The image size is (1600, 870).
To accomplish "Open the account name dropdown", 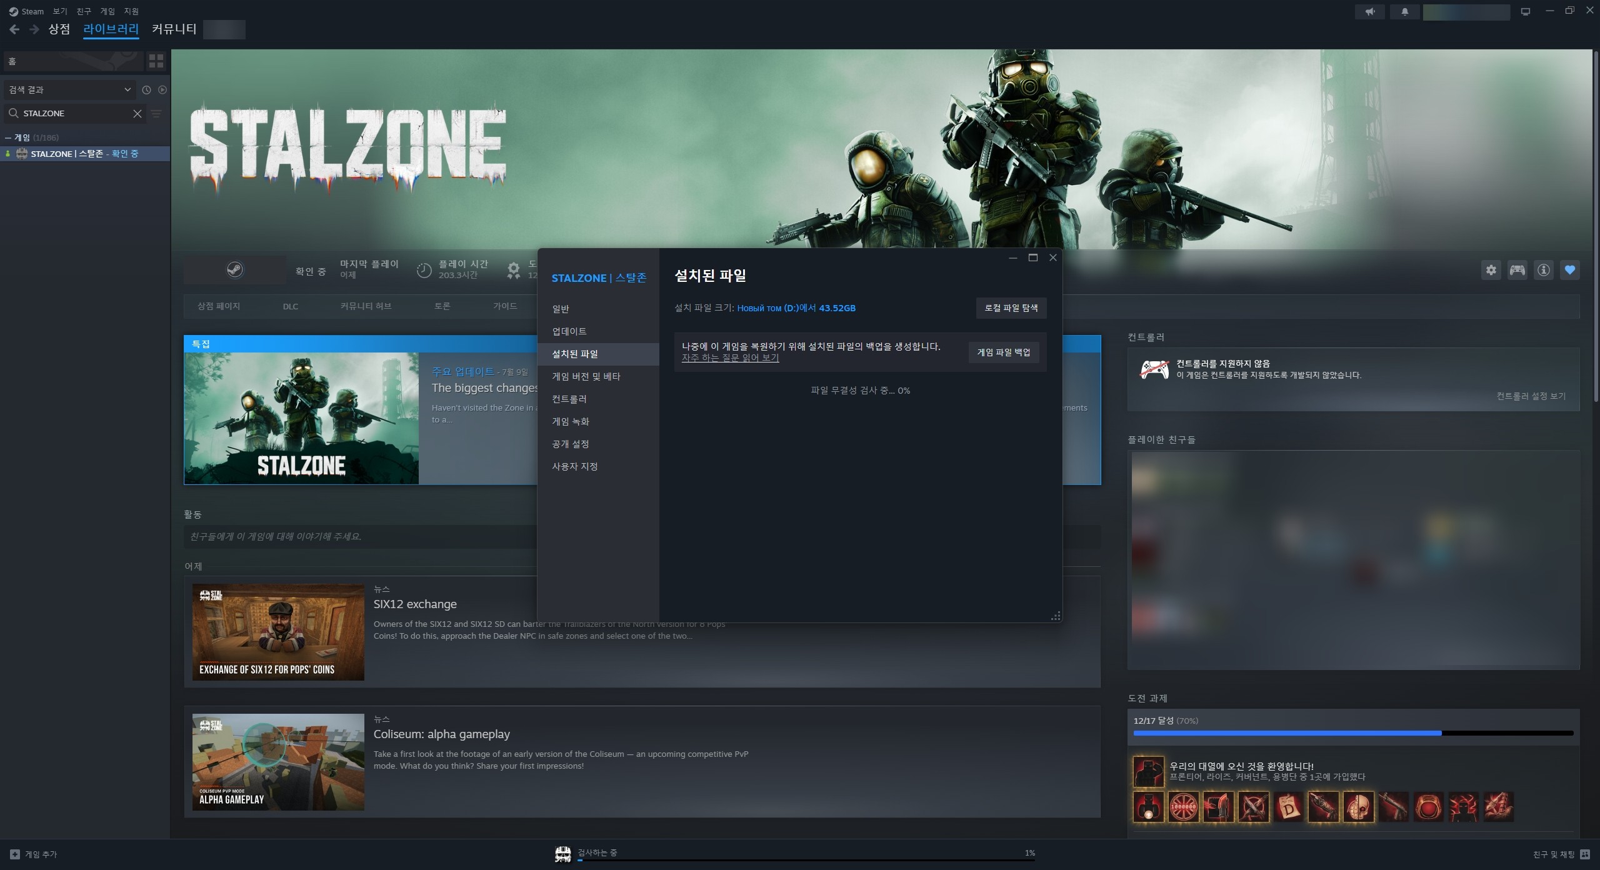I will pyautogui.click(x=1466, y=12).
